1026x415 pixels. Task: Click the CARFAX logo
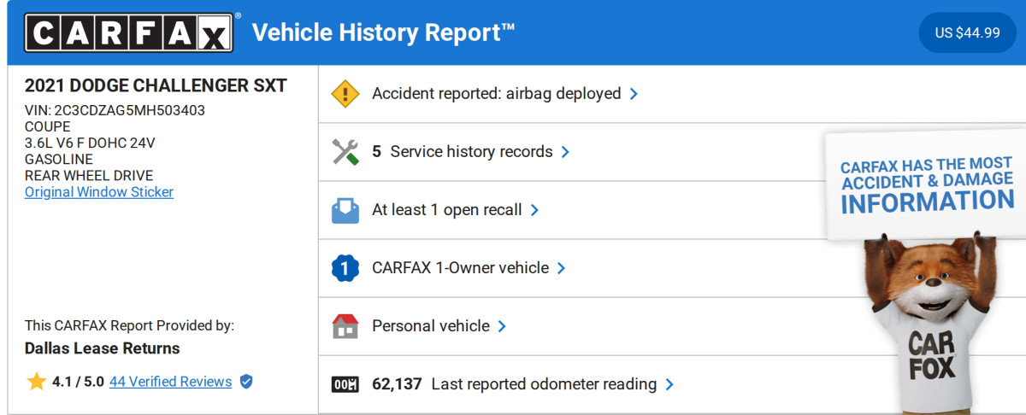[128, 33]
